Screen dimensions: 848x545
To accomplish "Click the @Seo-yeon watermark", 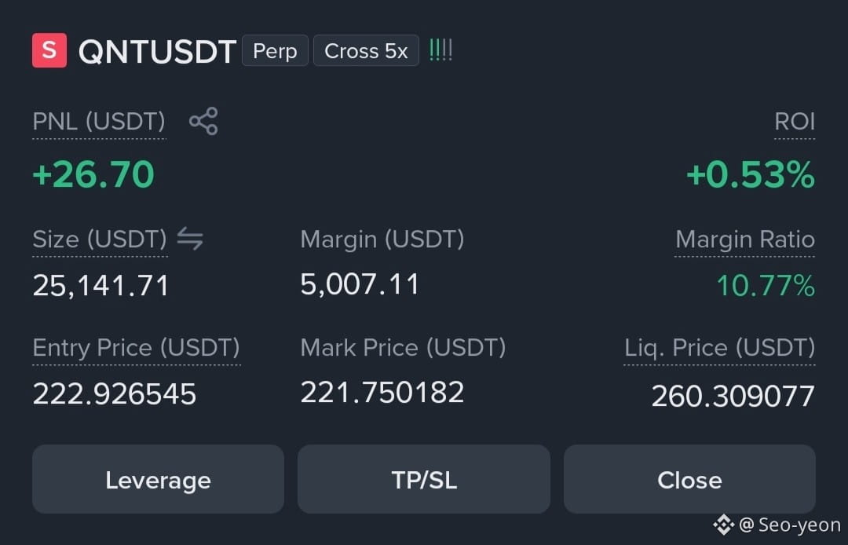I will (790, 525).
